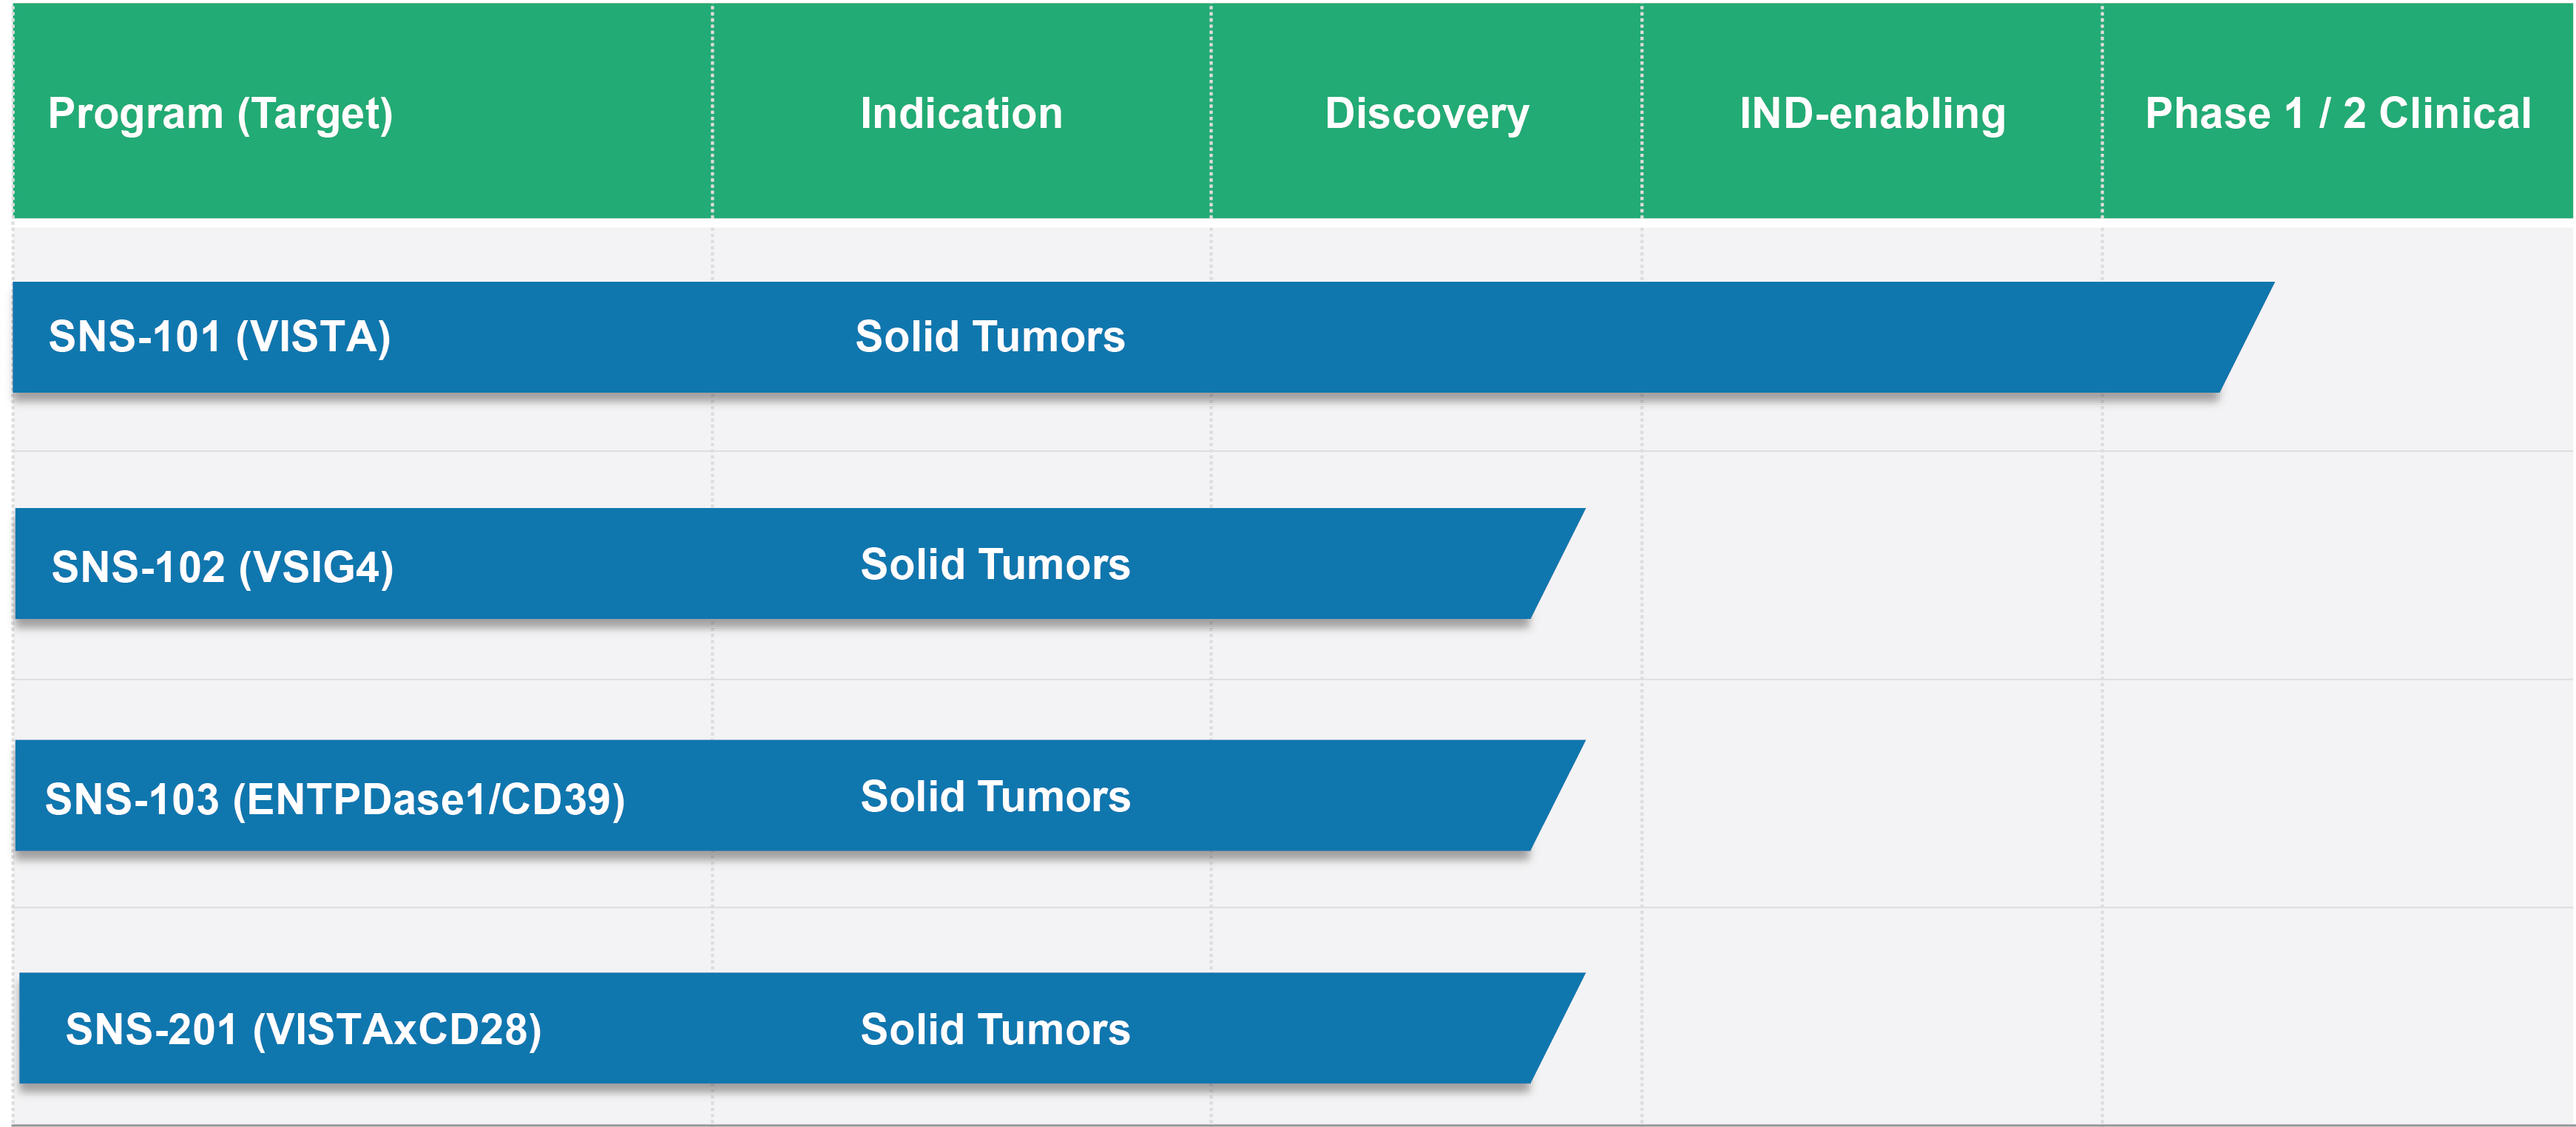Click the SNS-103 (ENTPDase1/CD39) program label

pyautogui.click(x=335, y=799)
